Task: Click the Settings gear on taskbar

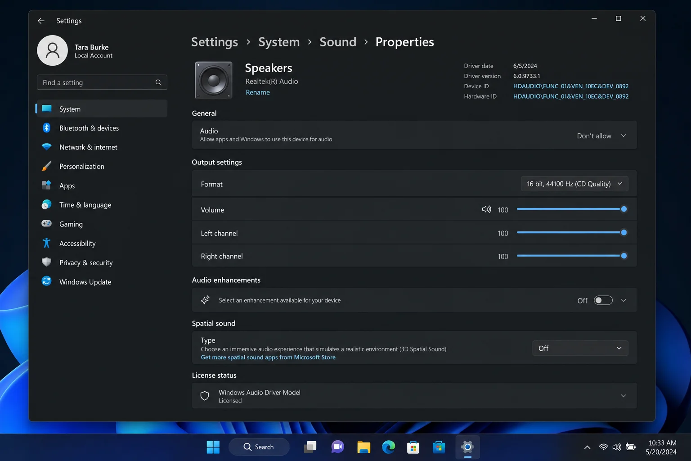Action: pyautogui.click(x=467, y=447)
